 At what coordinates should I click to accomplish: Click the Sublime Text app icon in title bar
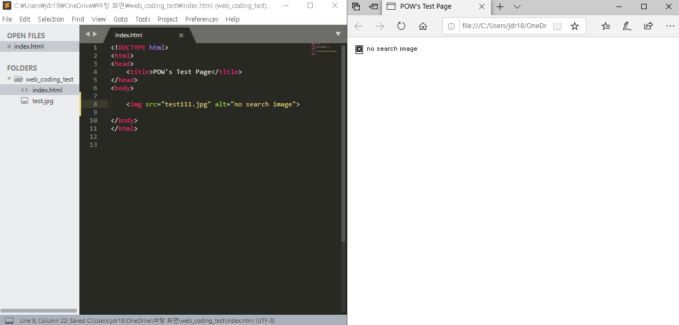tap(7, 6)
